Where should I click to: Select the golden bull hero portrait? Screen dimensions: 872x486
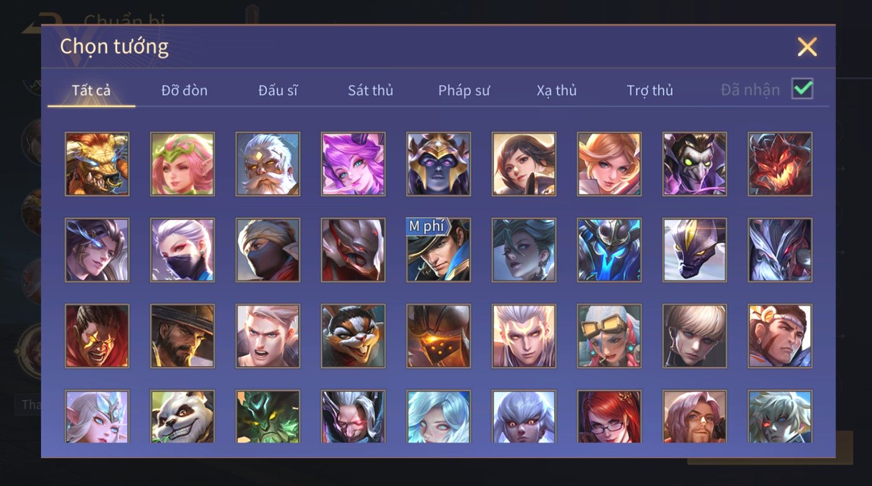click(97, 164)
